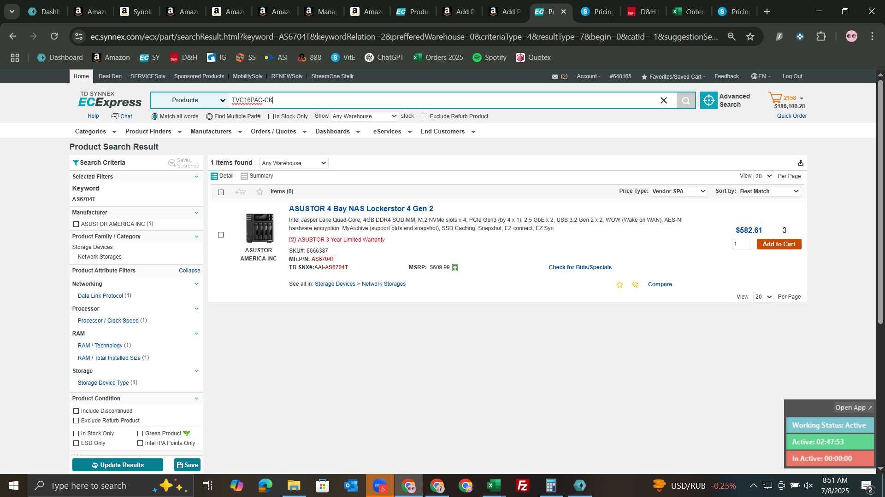
Task: Select Find Multiple Part# radio button
Action: (x=209, y=117)
